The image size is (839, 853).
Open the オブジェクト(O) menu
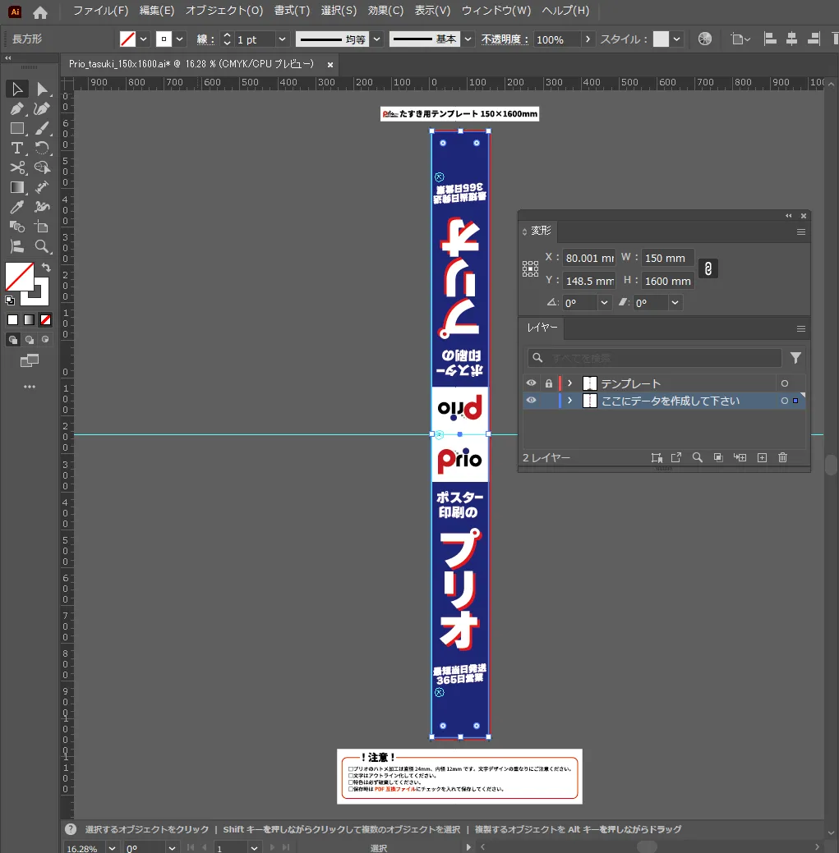224,11
